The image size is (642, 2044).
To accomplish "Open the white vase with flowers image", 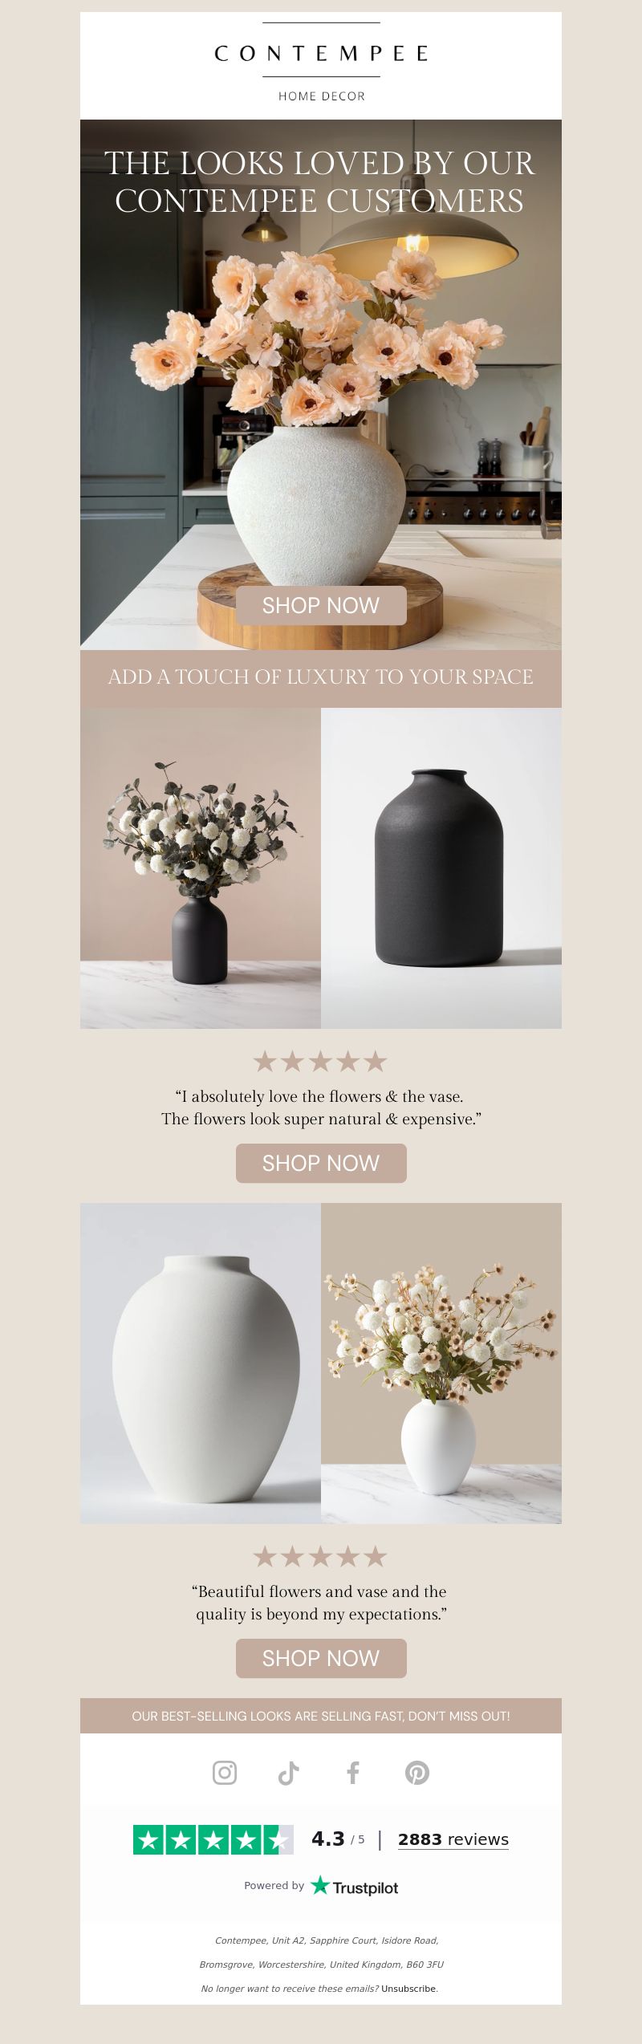I will (x=441, y=1363).
